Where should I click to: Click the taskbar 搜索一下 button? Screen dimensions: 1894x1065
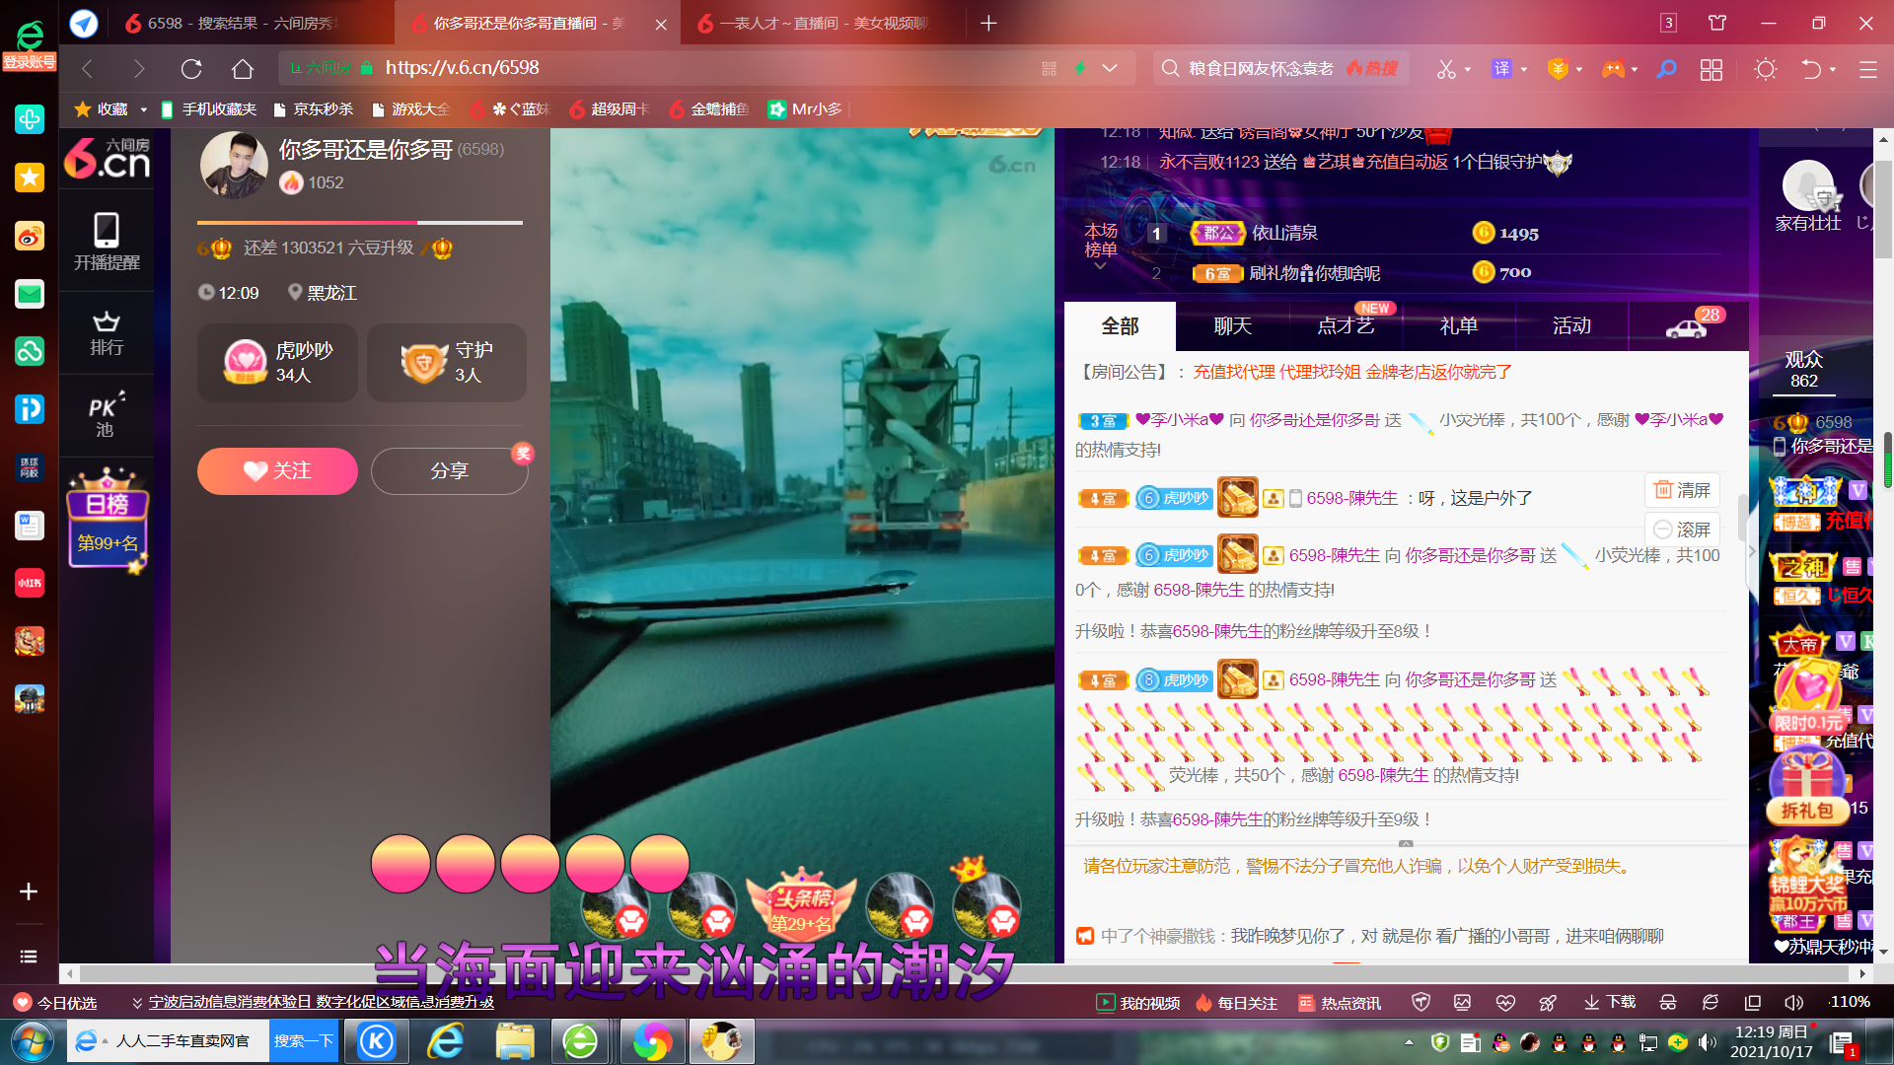pos(303,1041)
